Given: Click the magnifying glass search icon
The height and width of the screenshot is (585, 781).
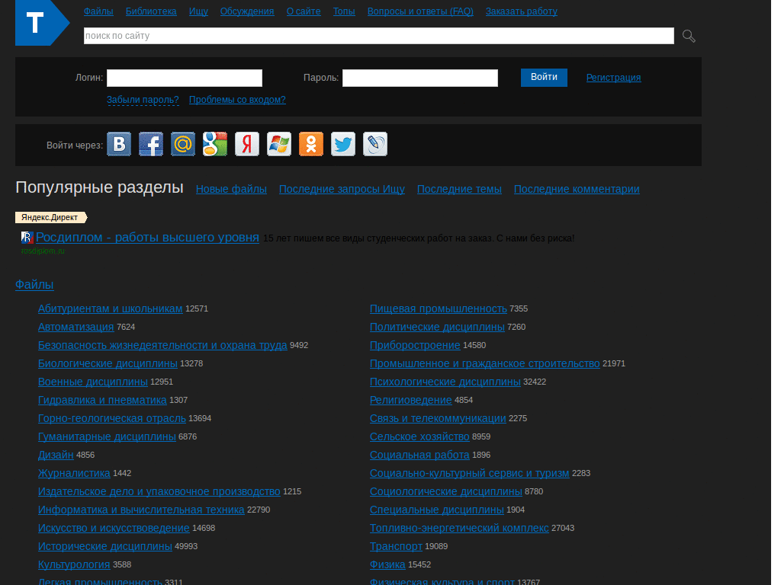Looking at the screenshot, I should (x=689, y=36).
